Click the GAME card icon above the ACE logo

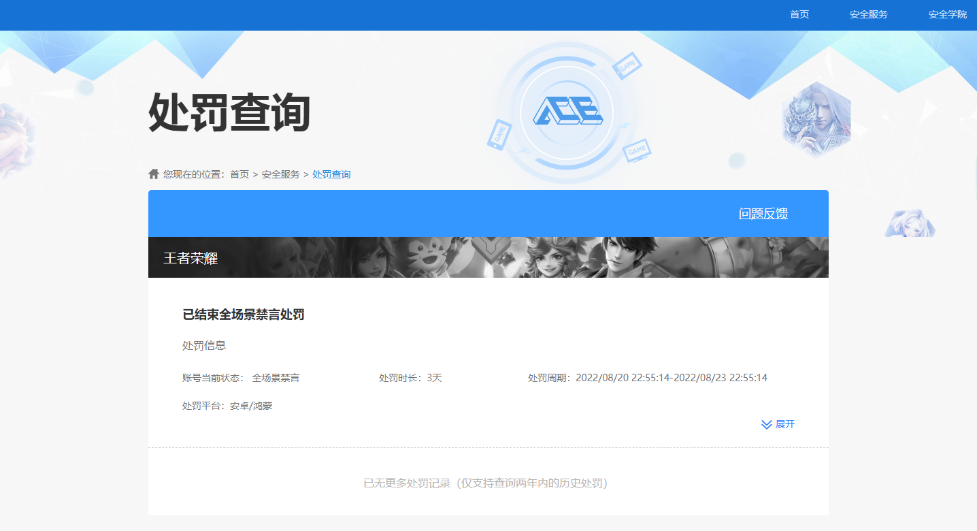tap(627, 65)
